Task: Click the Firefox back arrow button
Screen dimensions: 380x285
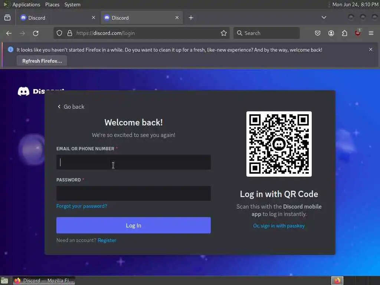Action: [9, 33]
